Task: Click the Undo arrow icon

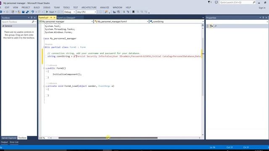Action: click(32, 12)
